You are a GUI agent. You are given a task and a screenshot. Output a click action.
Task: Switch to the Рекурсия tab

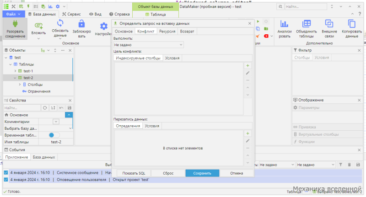coord(167,31)
